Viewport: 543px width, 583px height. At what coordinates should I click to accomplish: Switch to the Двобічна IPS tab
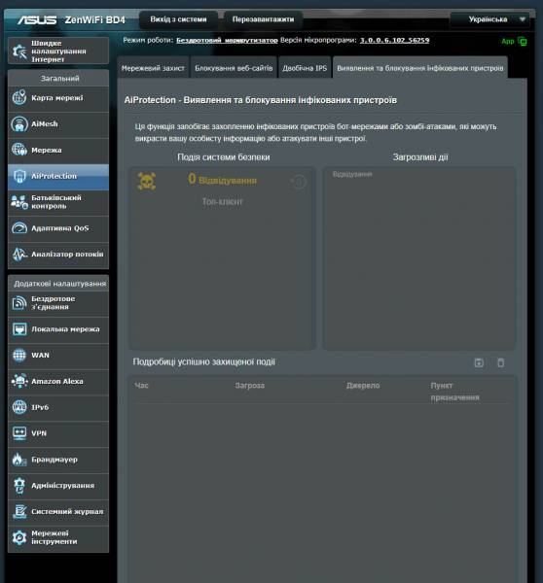(305, 68)
